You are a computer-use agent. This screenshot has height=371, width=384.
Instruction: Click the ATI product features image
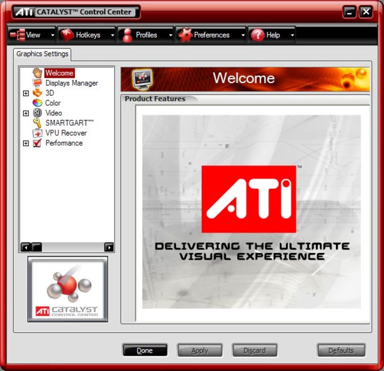pos(251,212)
